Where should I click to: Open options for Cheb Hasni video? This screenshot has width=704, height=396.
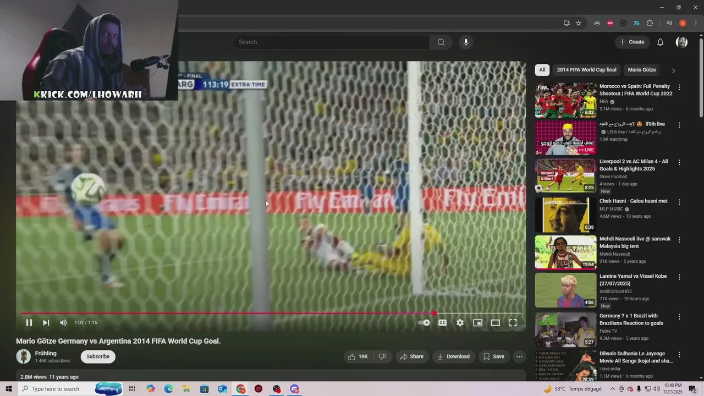coord(680,202)
